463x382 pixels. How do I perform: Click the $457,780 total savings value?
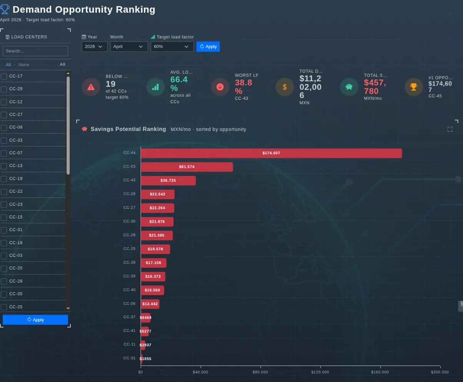(375, 87)
